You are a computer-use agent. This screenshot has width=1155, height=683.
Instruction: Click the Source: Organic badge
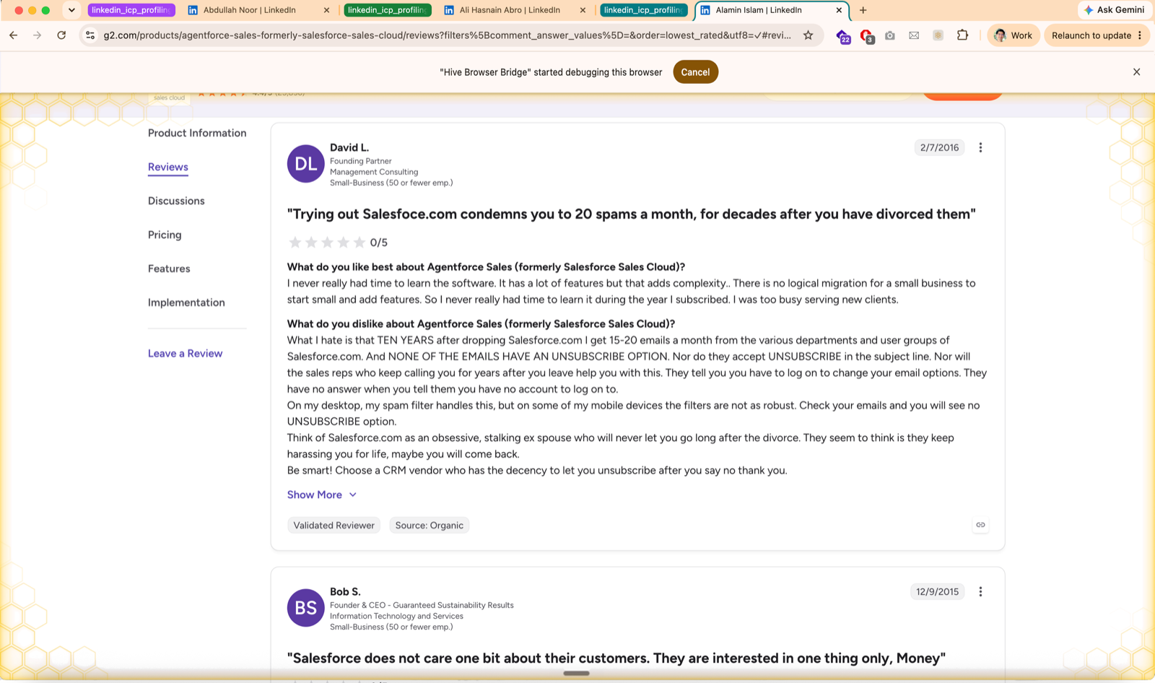pyautogui.click(x=430, y=525)
